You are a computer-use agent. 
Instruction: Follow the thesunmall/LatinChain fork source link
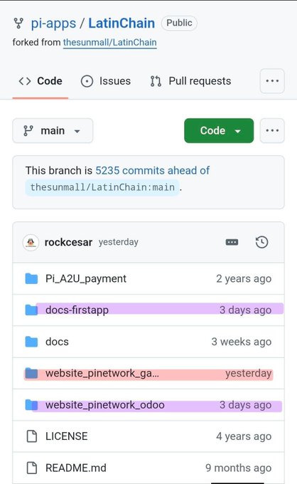point(109,42)
